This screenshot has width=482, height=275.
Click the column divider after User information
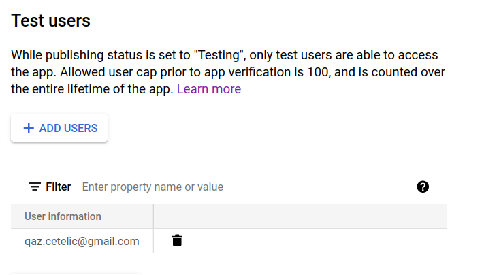point(153,216)
